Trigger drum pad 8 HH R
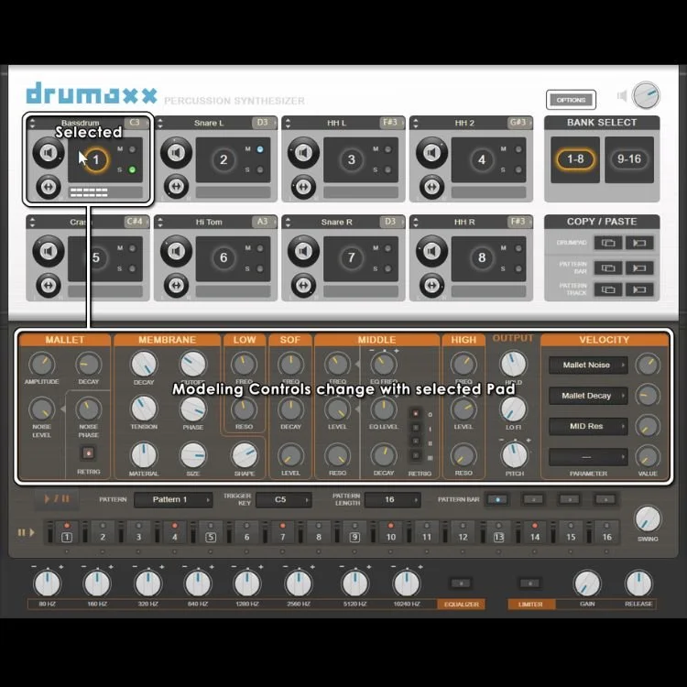This screenshot has width=687, height=687. click(x=482, y=257)
